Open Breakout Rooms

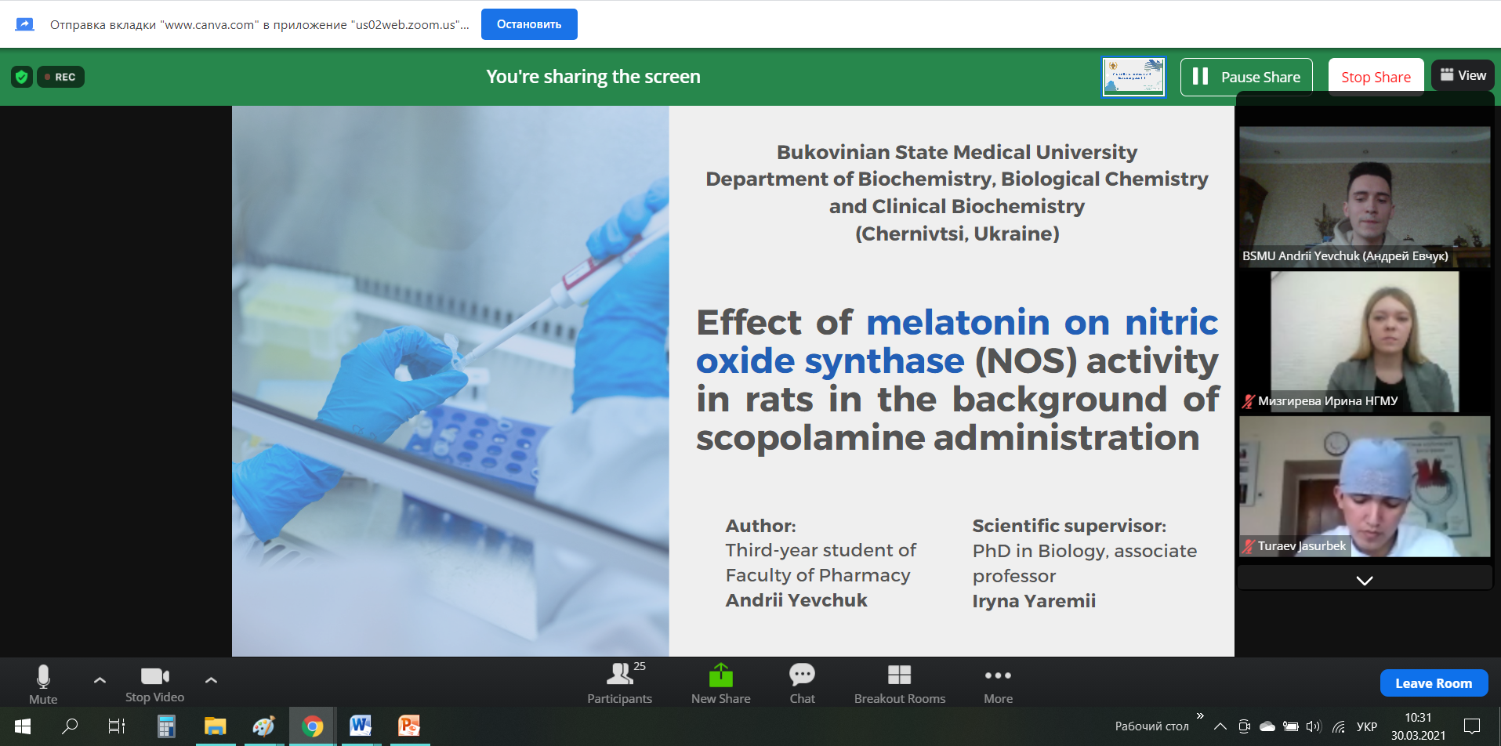tap(900, 684)
